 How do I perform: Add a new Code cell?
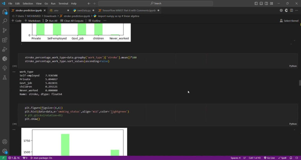(x=17, y=21)
